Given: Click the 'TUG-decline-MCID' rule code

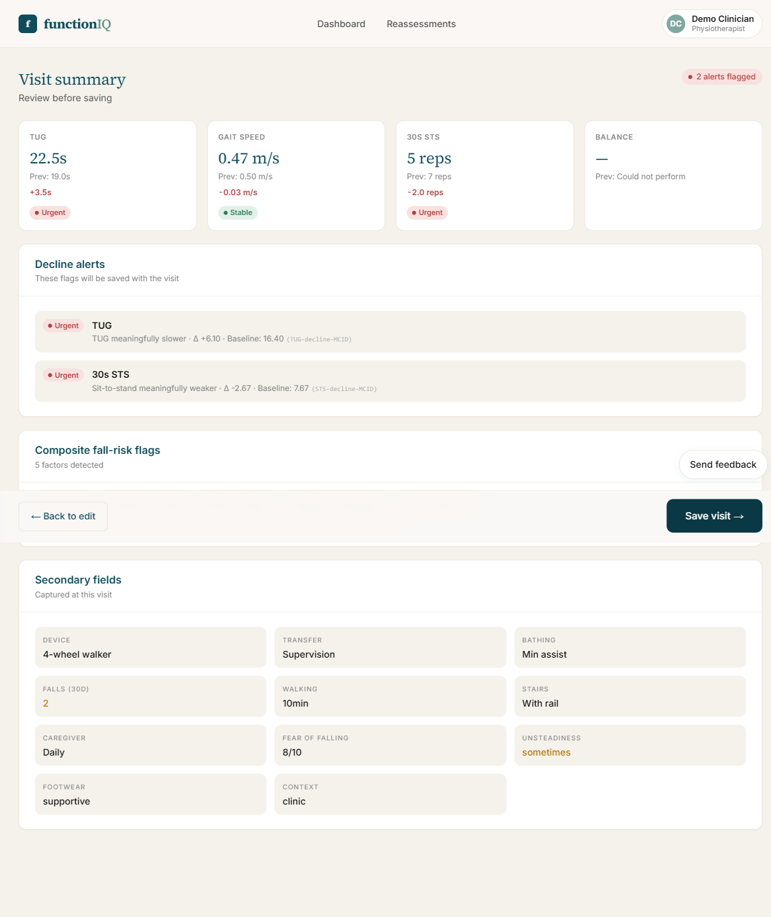Looking at the screenshot, I should [x=319, y=339].
